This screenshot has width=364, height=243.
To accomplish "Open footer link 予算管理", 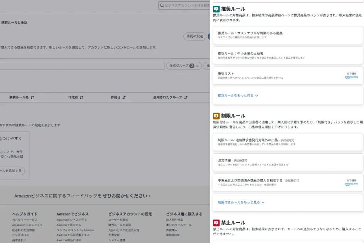I will coord(114,235).
